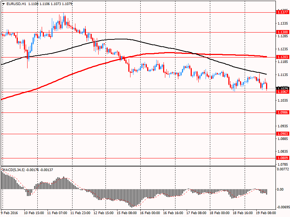This screenshot has width=290, height=217.
Task: Click the current price label 1.1079
Action: coord(282,89)
